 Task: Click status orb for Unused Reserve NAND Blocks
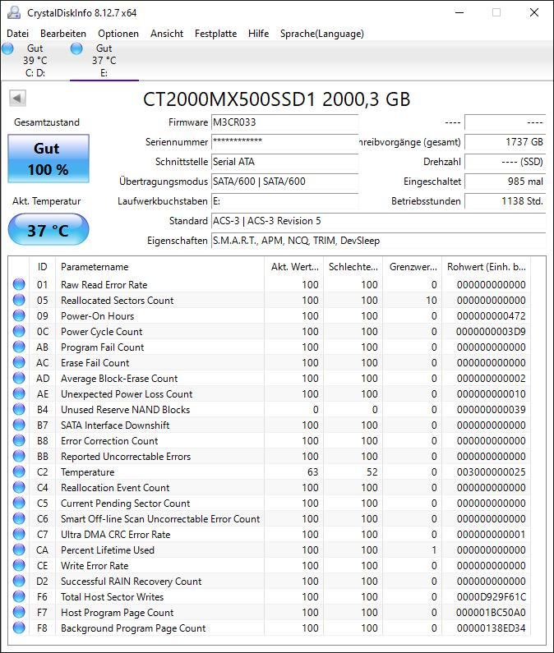[x=19, y=409]
